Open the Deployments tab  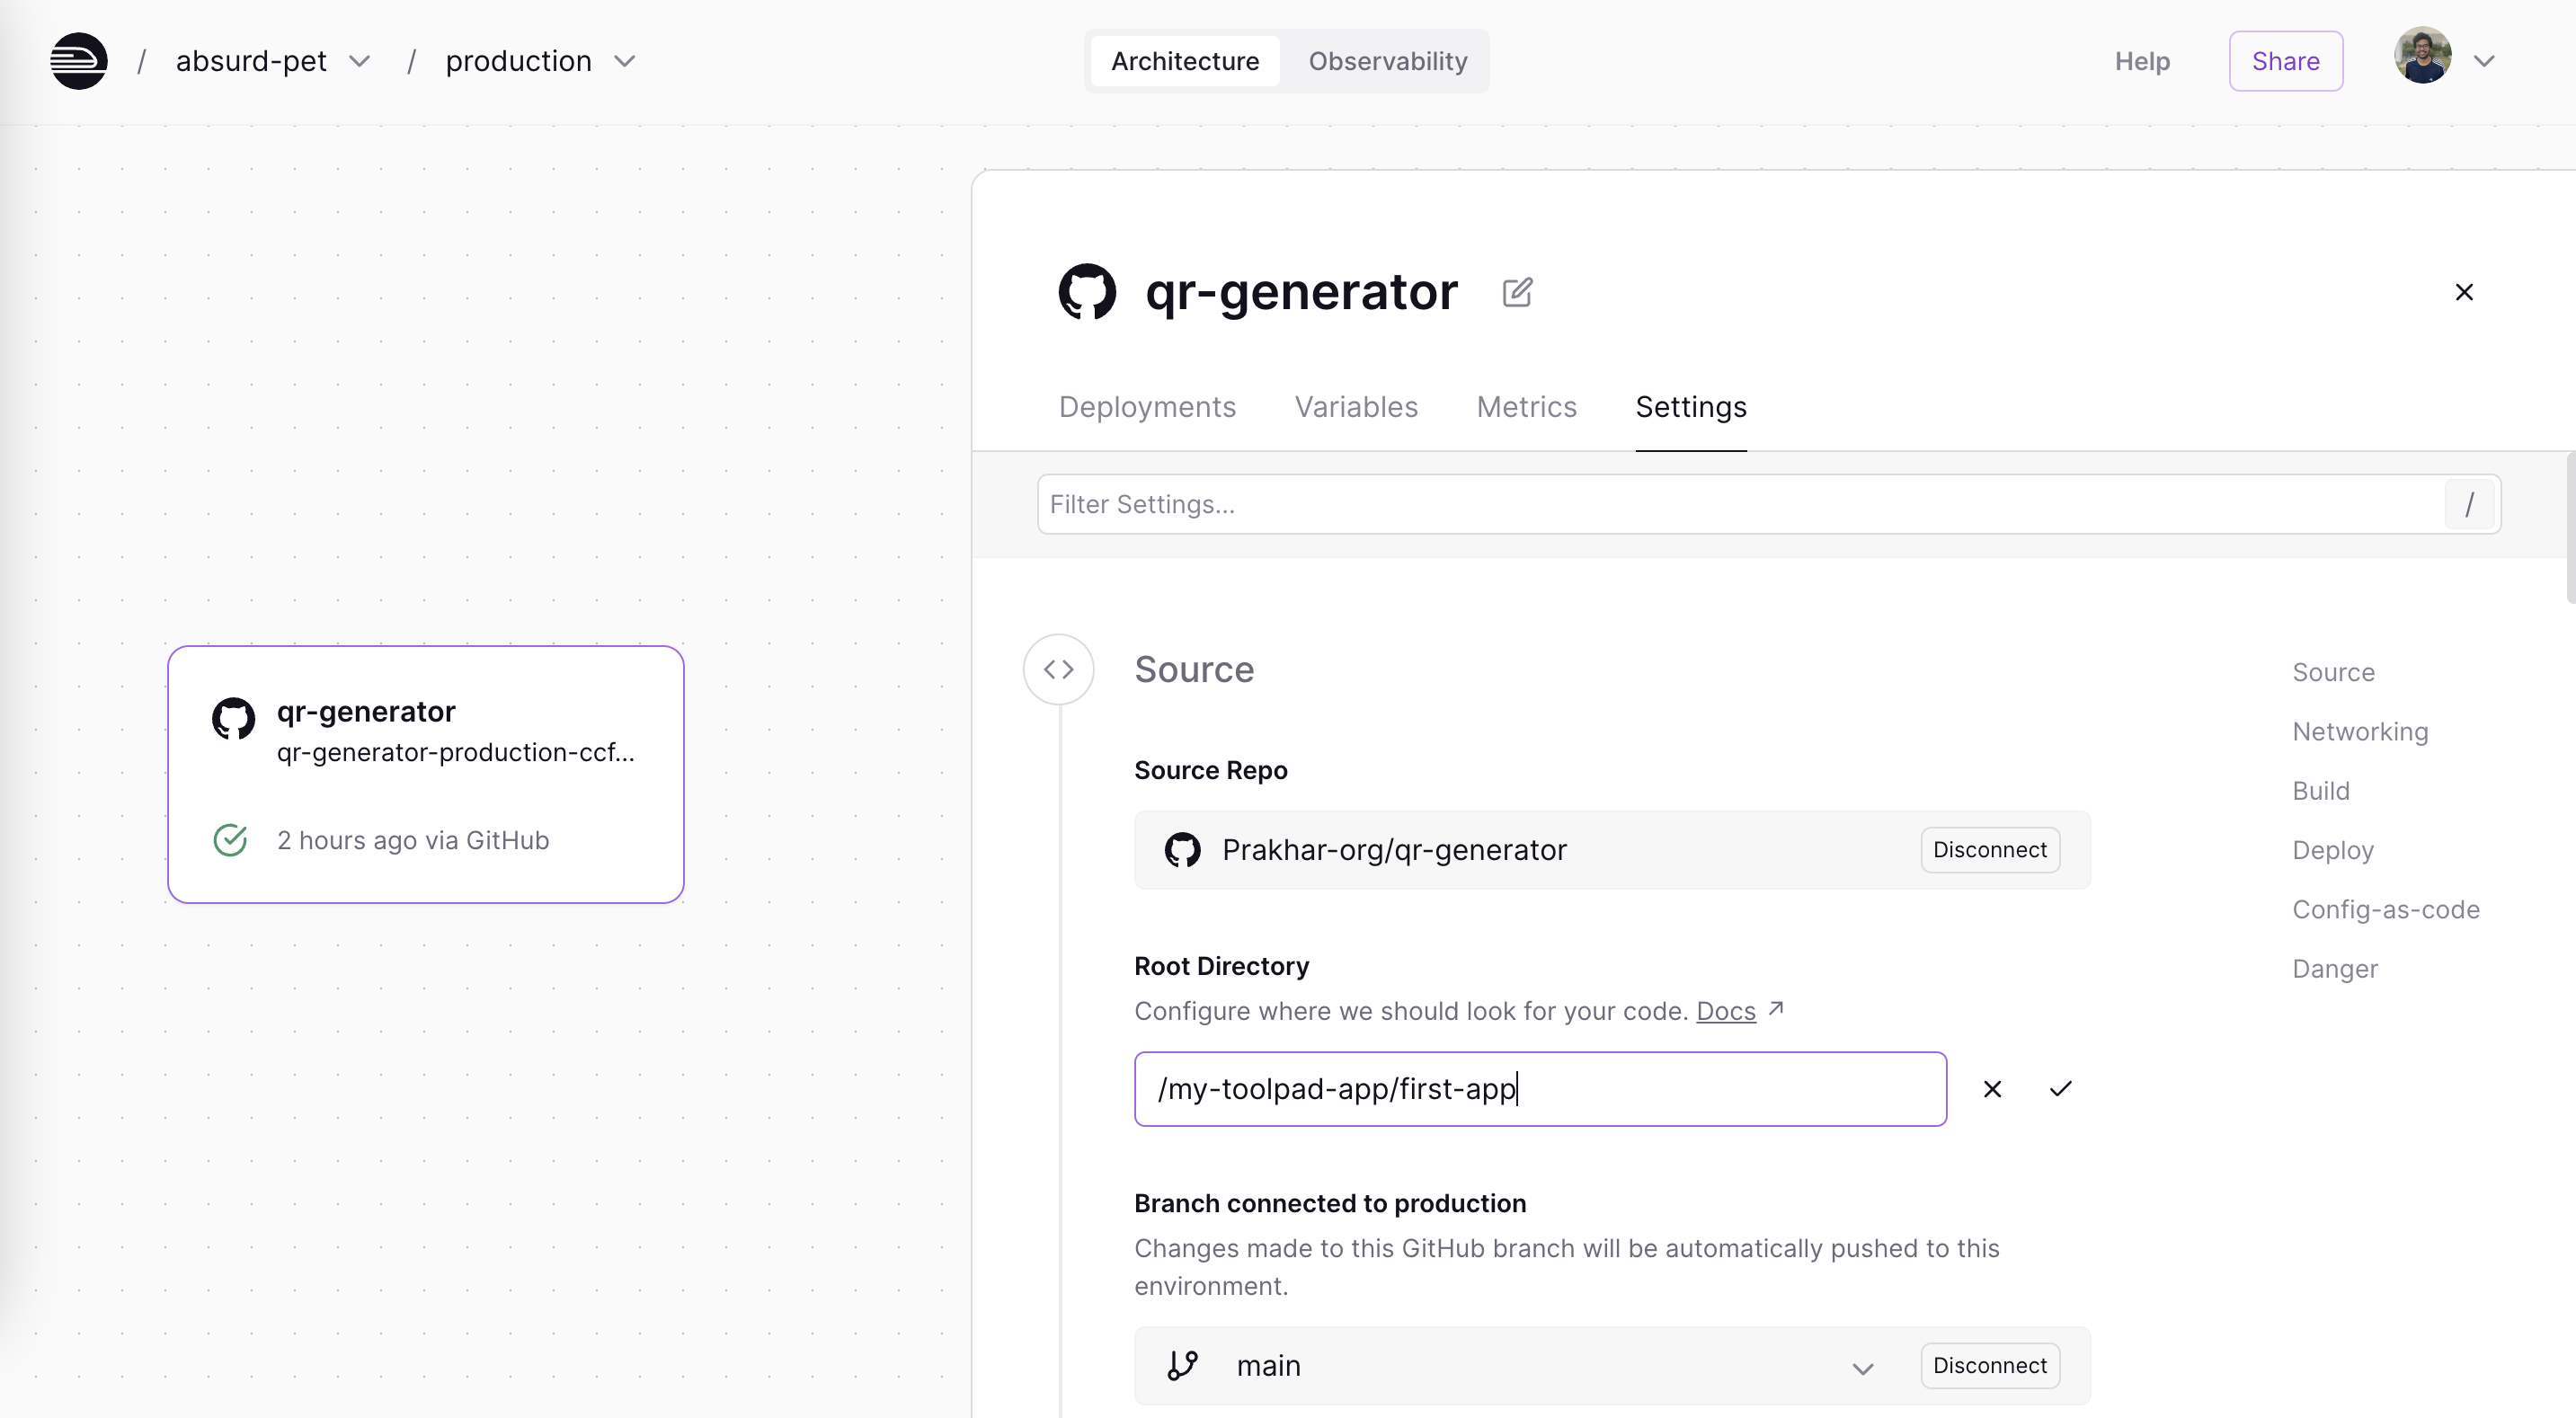pyautogui.click(x=1147, y=407)
